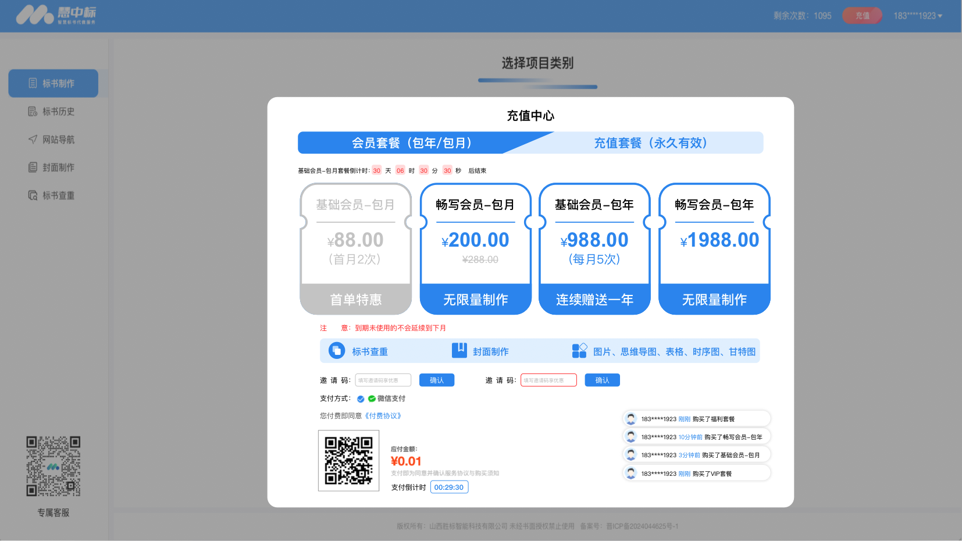
Task: Click the 封面制作 bookmark icon in feature bar
Action: 459,350
